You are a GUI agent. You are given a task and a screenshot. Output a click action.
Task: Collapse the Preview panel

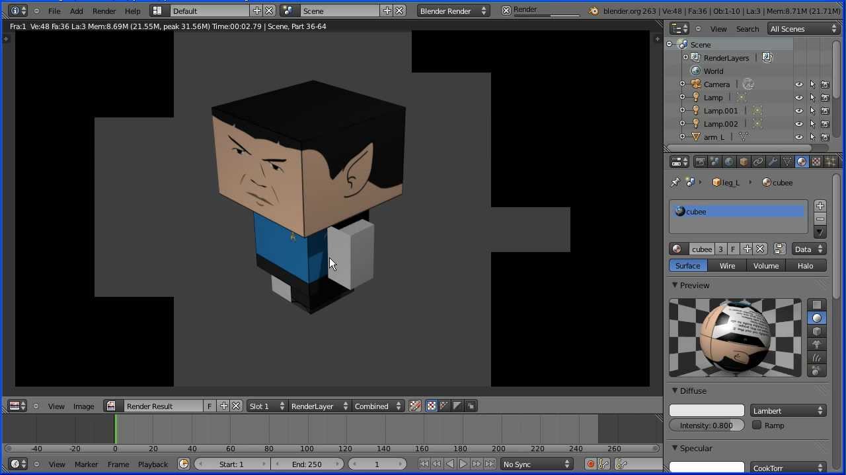[675, 286]
